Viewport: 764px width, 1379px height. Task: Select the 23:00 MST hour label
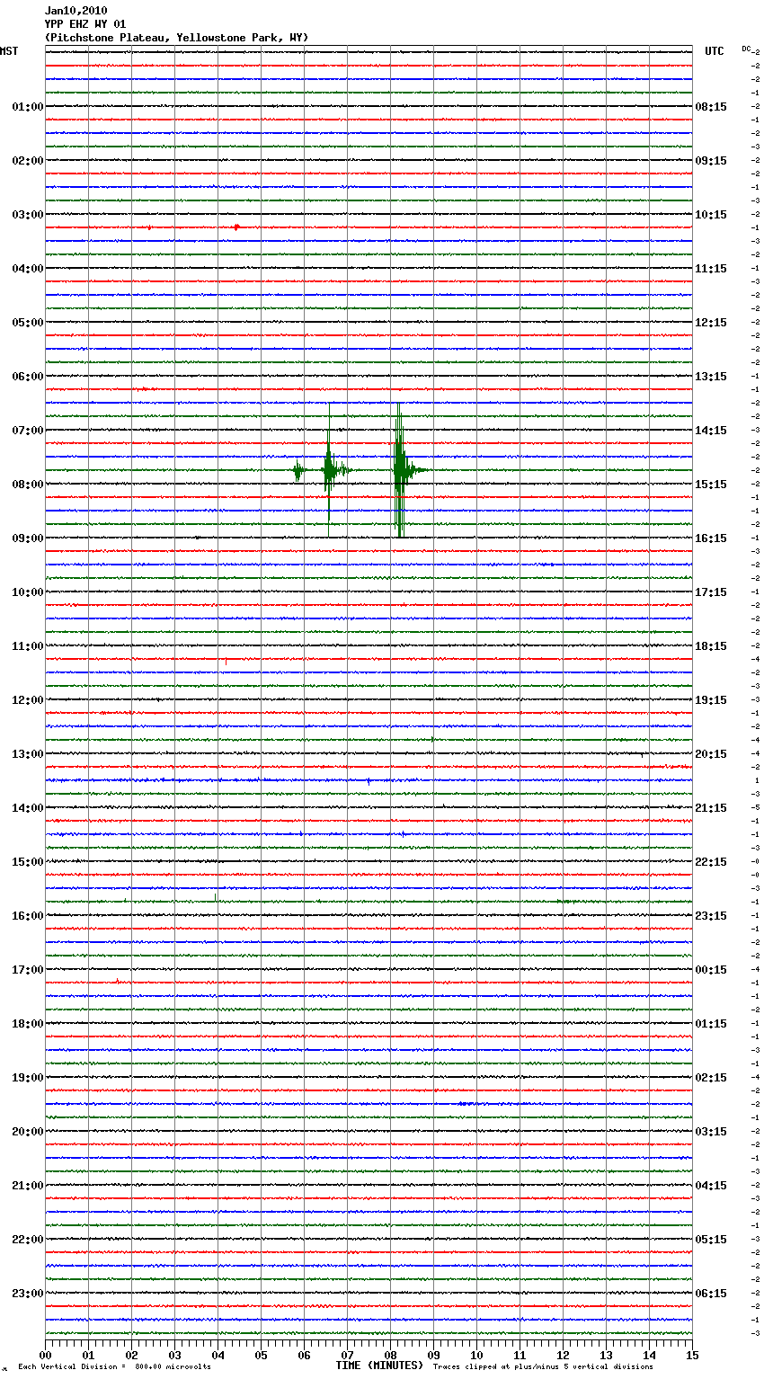[27, 1294]
